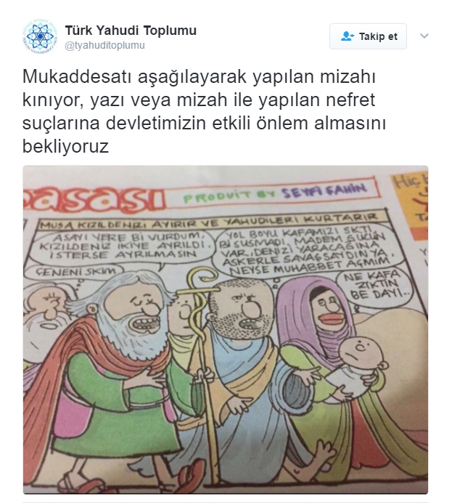Visit the @tyahuditoplumu handle link
The width and height of the screenshot is (452, 503).
point(104,46)
